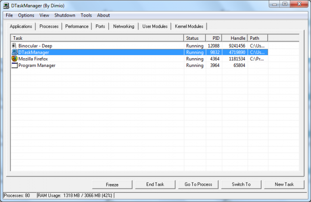Click the End Task button
The image size is (311, 202).
[155, 185]
